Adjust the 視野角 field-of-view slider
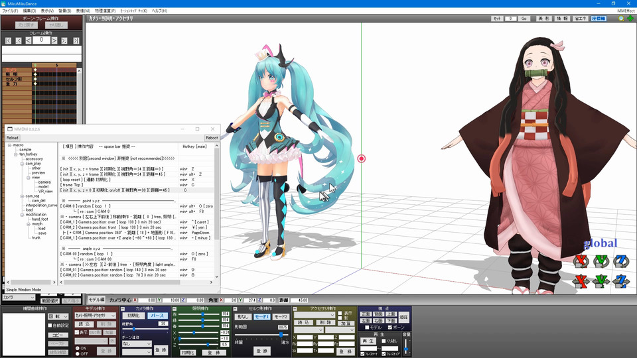 [x=145, y=329]
